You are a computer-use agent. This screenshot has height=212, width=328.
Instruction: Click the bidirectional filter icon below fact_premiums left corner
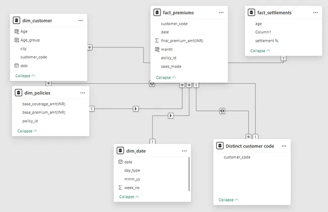[152, 84]
